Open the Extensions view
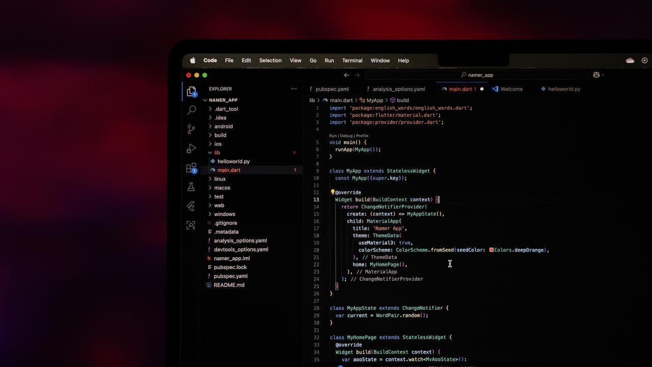Viewport: 652px width, 367px height. click(192, 168)
